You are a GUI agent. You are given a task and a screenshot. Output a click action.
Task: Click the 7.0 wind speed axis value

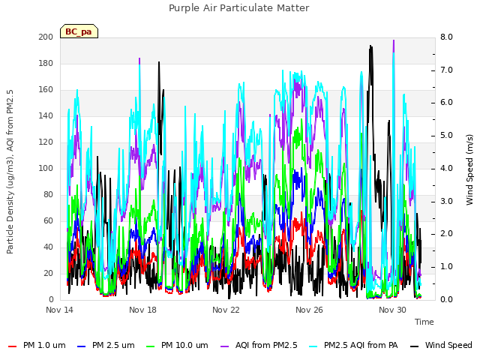tap(447, 70)
